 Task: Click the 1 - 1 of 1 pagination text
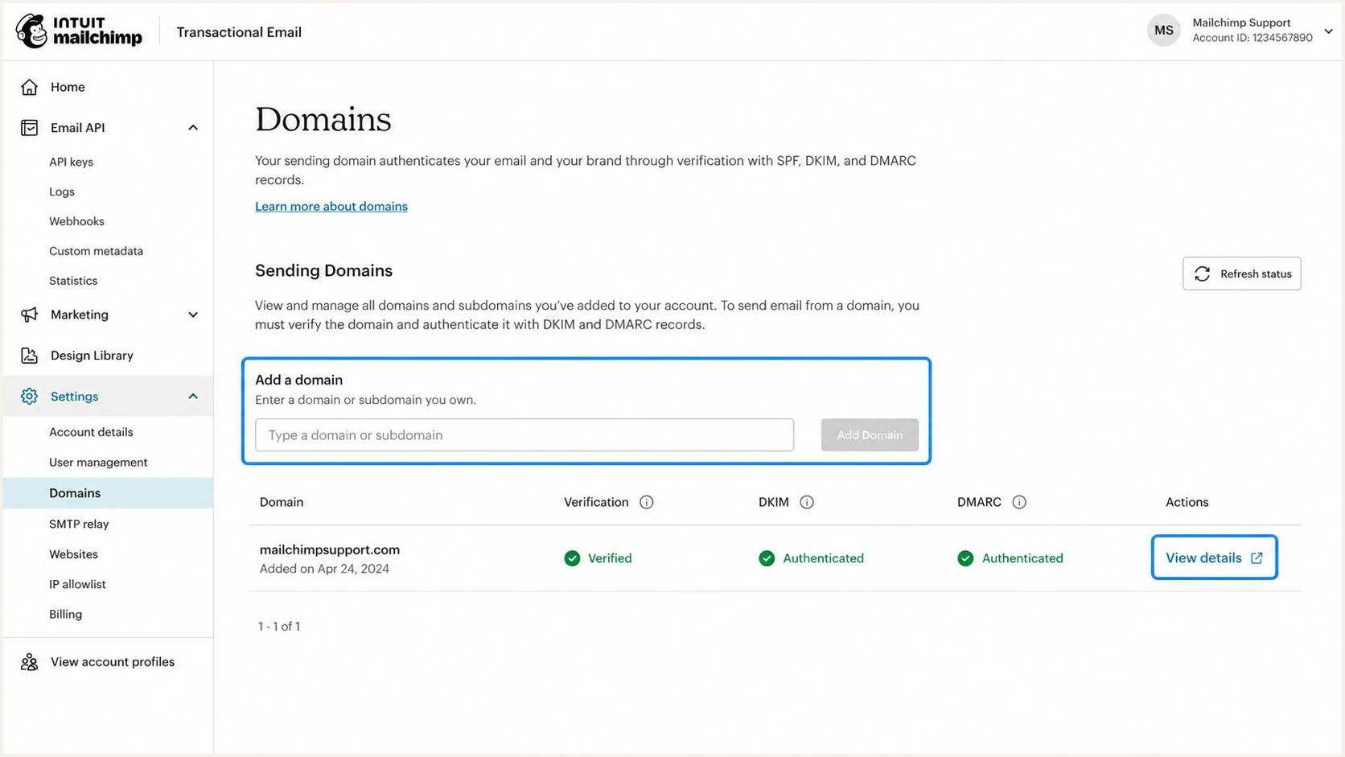(x=279, y=627)
